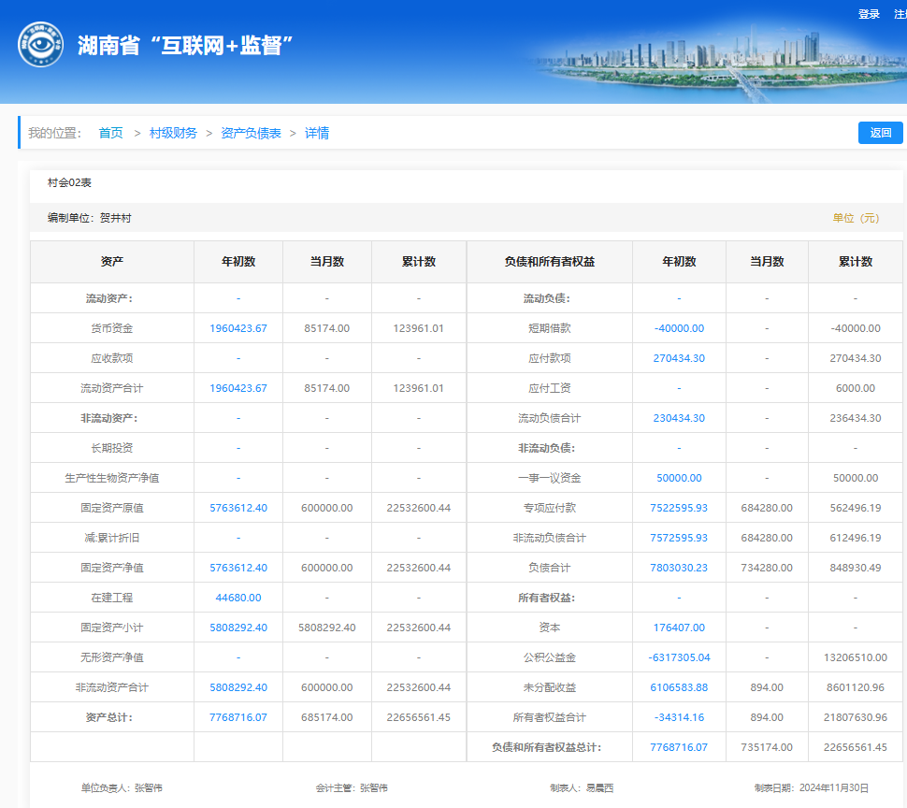Screen dimensions: 907x808
Task: Select the 资产 column header
Action: [112, 262]
